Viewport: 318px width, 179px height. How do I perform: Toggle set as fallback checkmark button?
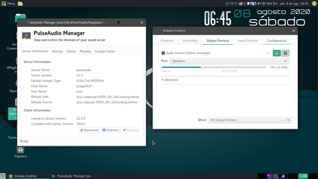pyautogui.click(x=285, y=53)
